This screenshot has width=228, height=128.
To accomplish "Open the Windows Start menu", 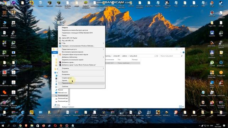I will (3, 126).
